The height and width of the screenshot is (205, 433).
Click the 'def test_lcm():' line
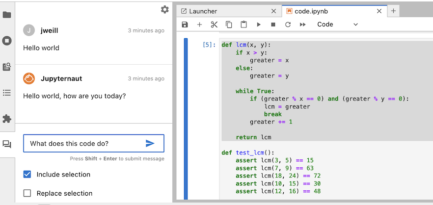pos(248,153)
